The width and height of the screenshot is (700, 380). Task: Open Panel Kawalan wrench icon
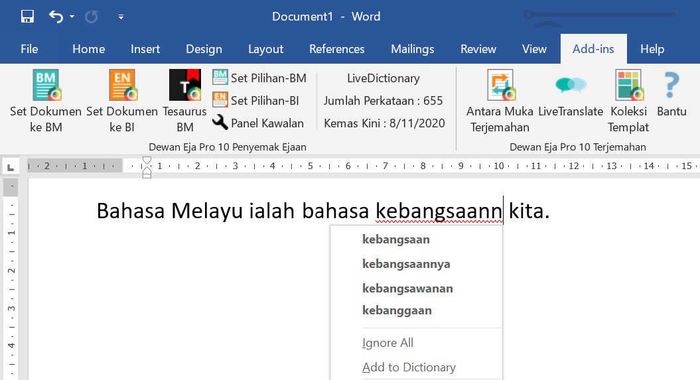(x=220, y=123)
